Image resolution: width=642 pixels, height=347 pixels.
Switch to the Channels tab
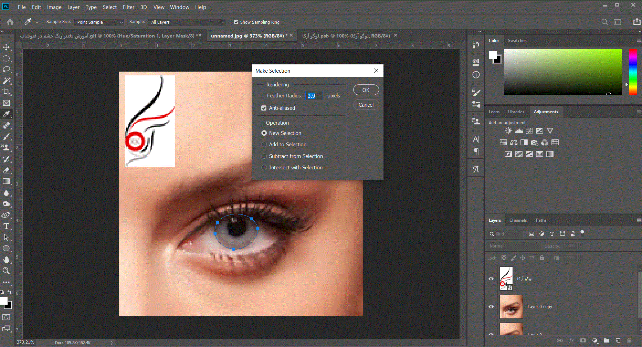pyautogui.click(x=518, y=220)
